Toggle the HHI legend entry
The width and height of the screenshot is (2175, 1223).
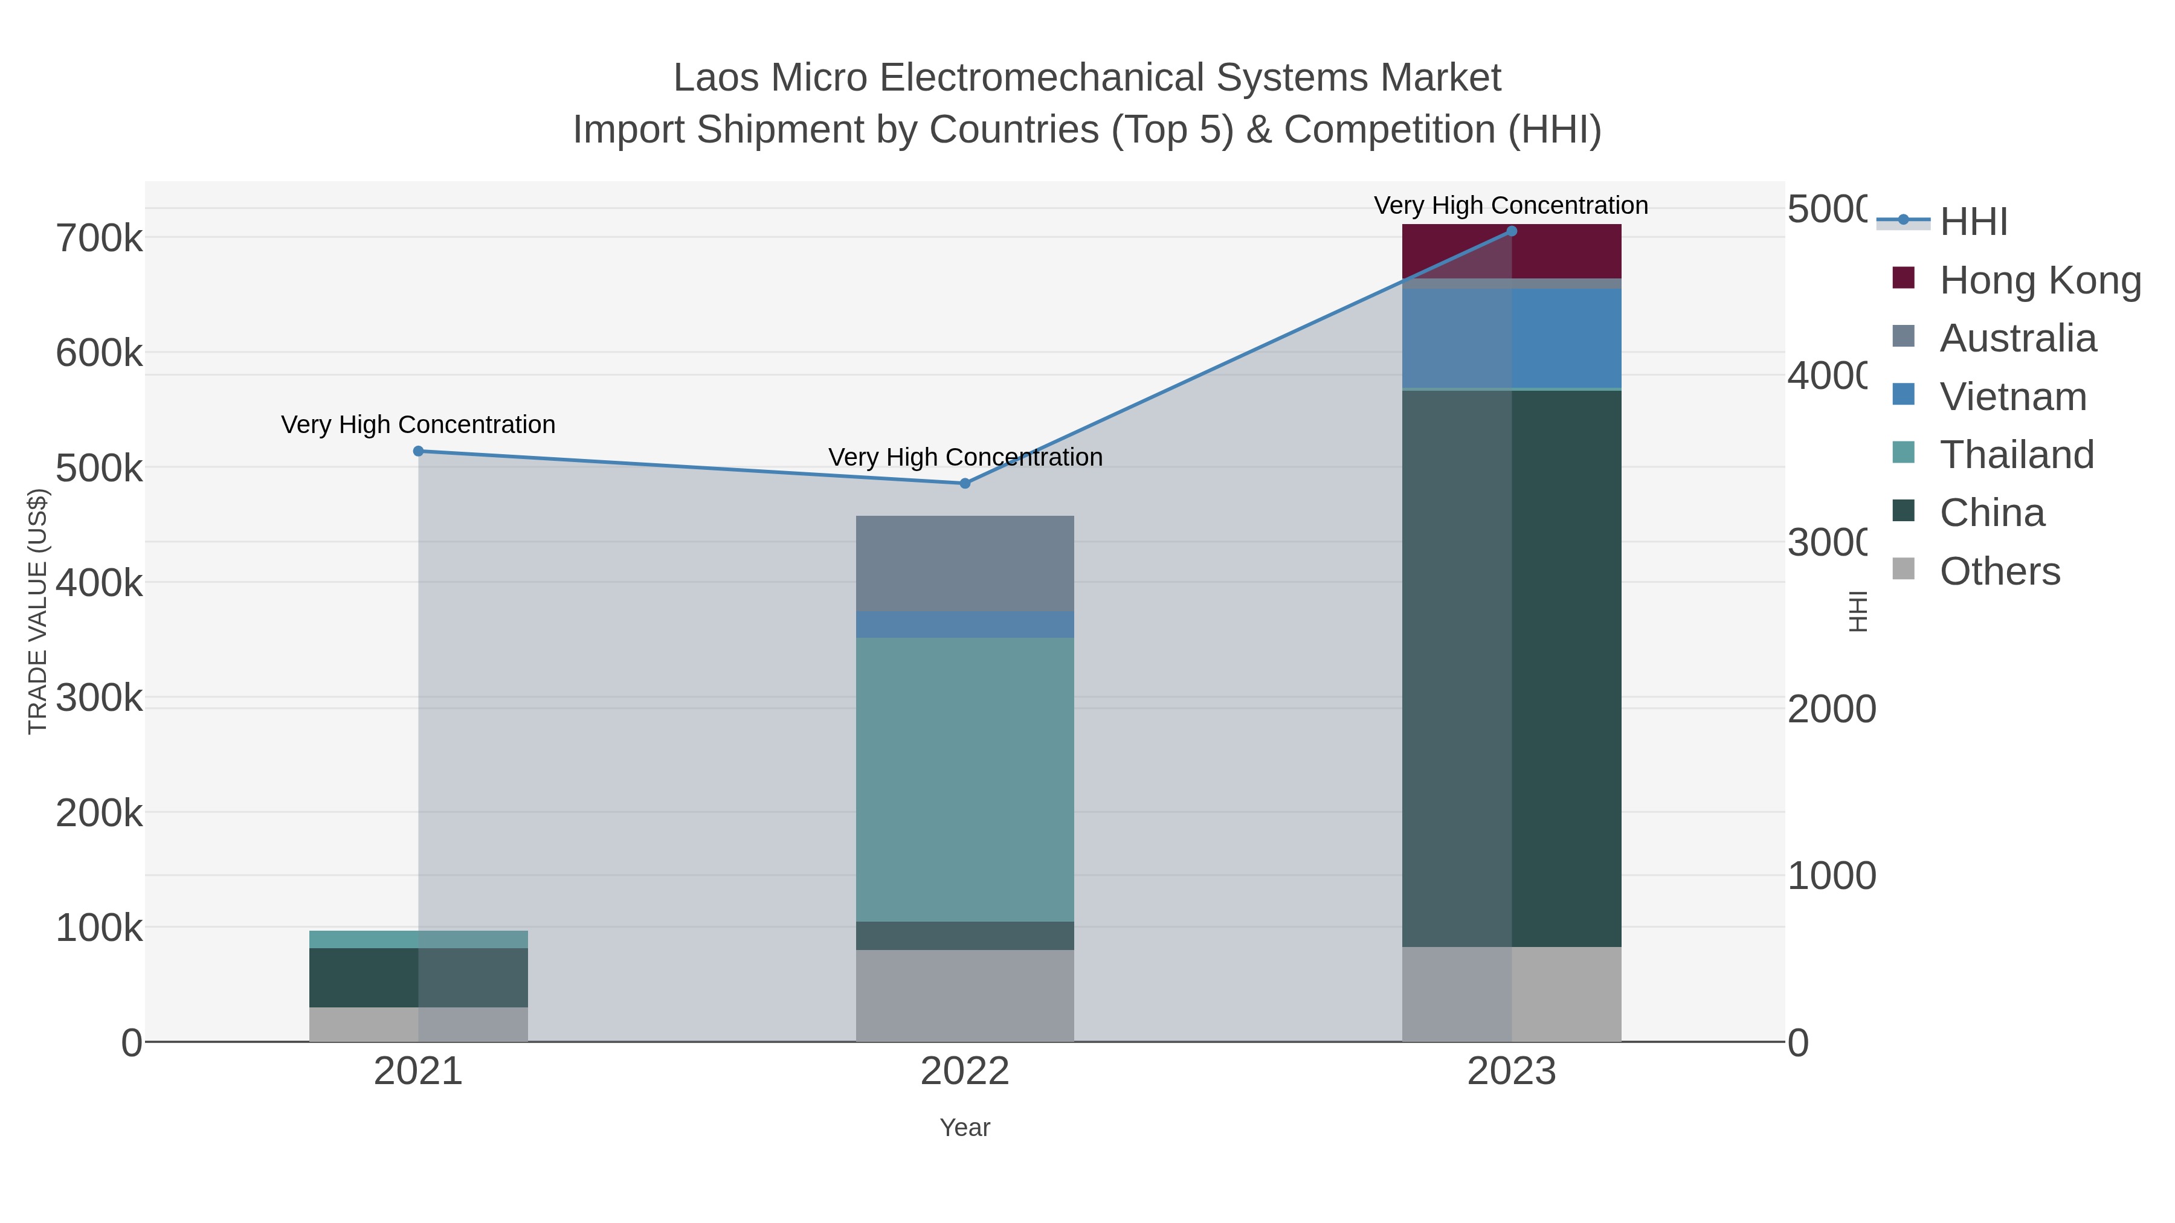point(1942,221)
